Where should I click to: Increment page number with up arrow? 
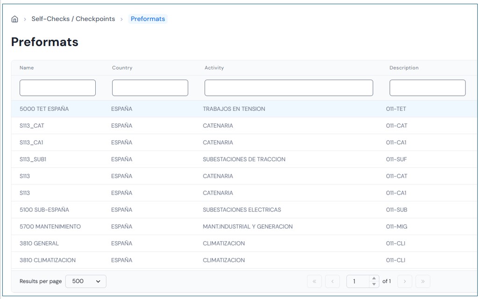coord(374,279)
